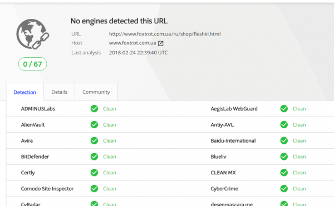Screen dimensions: 334x206
Task: Click the green checkmark for Avira
Action: tap(94, 140)
